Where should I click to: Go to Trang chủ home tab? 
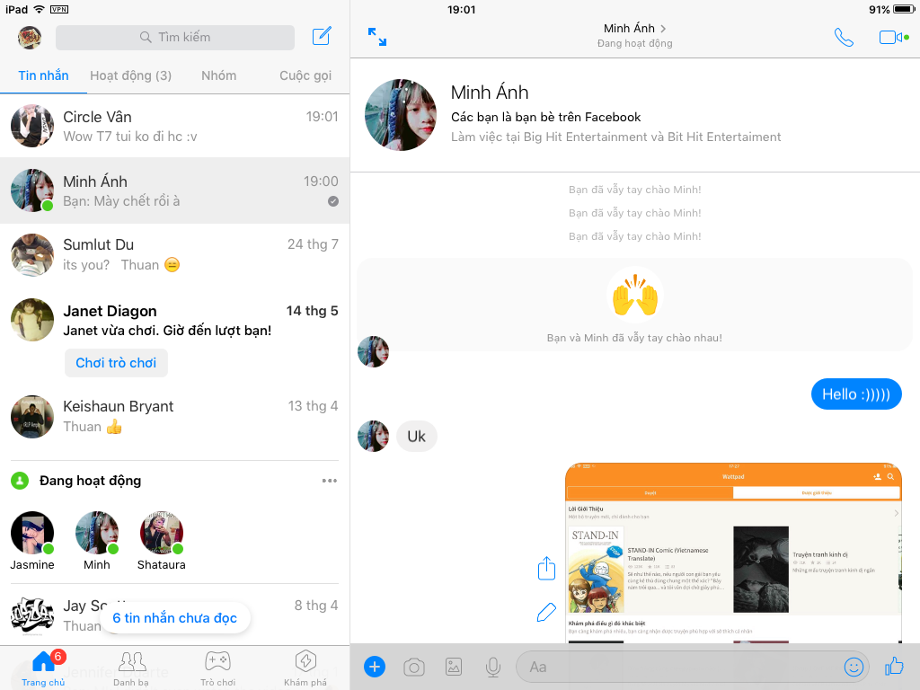(x=43, y=668)
